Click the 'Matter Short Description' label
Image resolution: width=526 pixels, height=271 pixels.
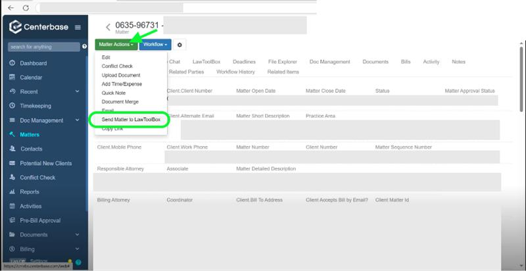click(262, 116)
